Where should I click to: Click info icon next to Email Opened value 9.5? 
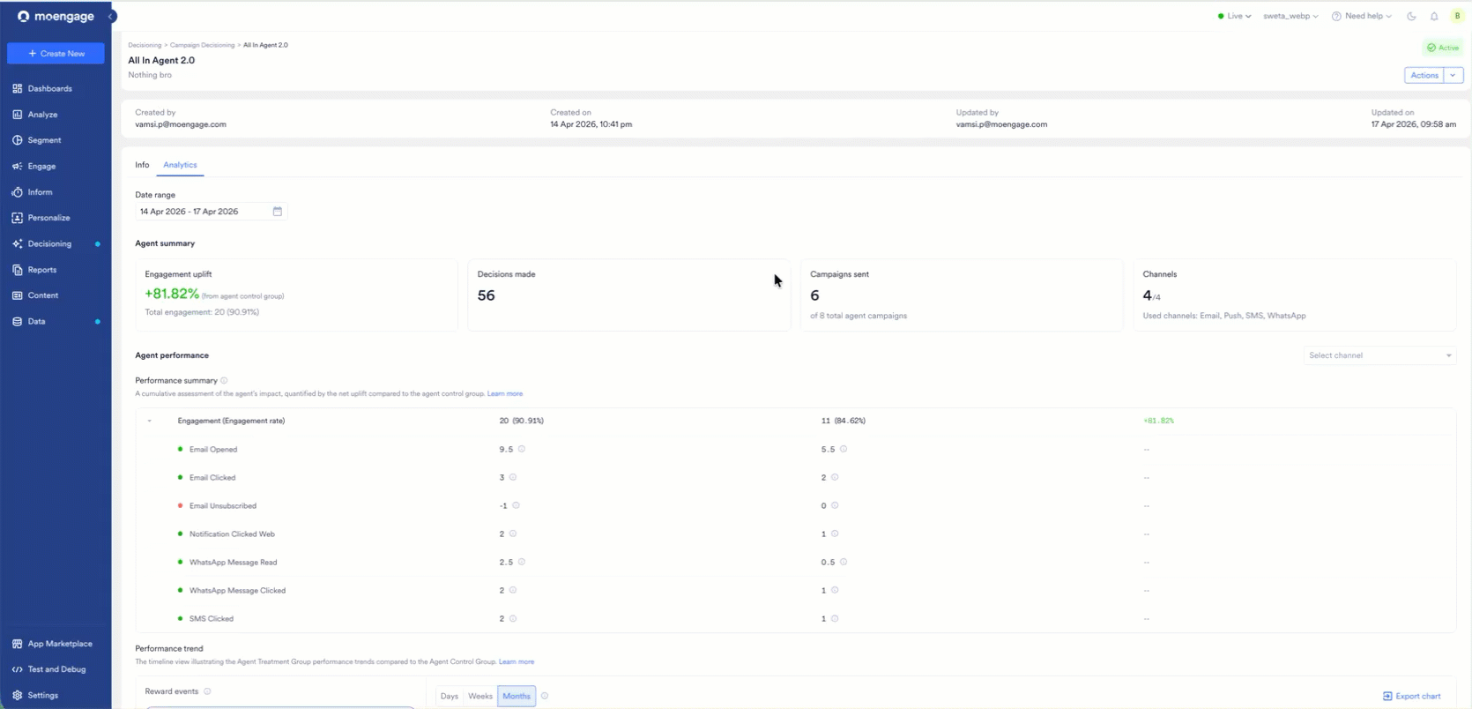point(522,449)
